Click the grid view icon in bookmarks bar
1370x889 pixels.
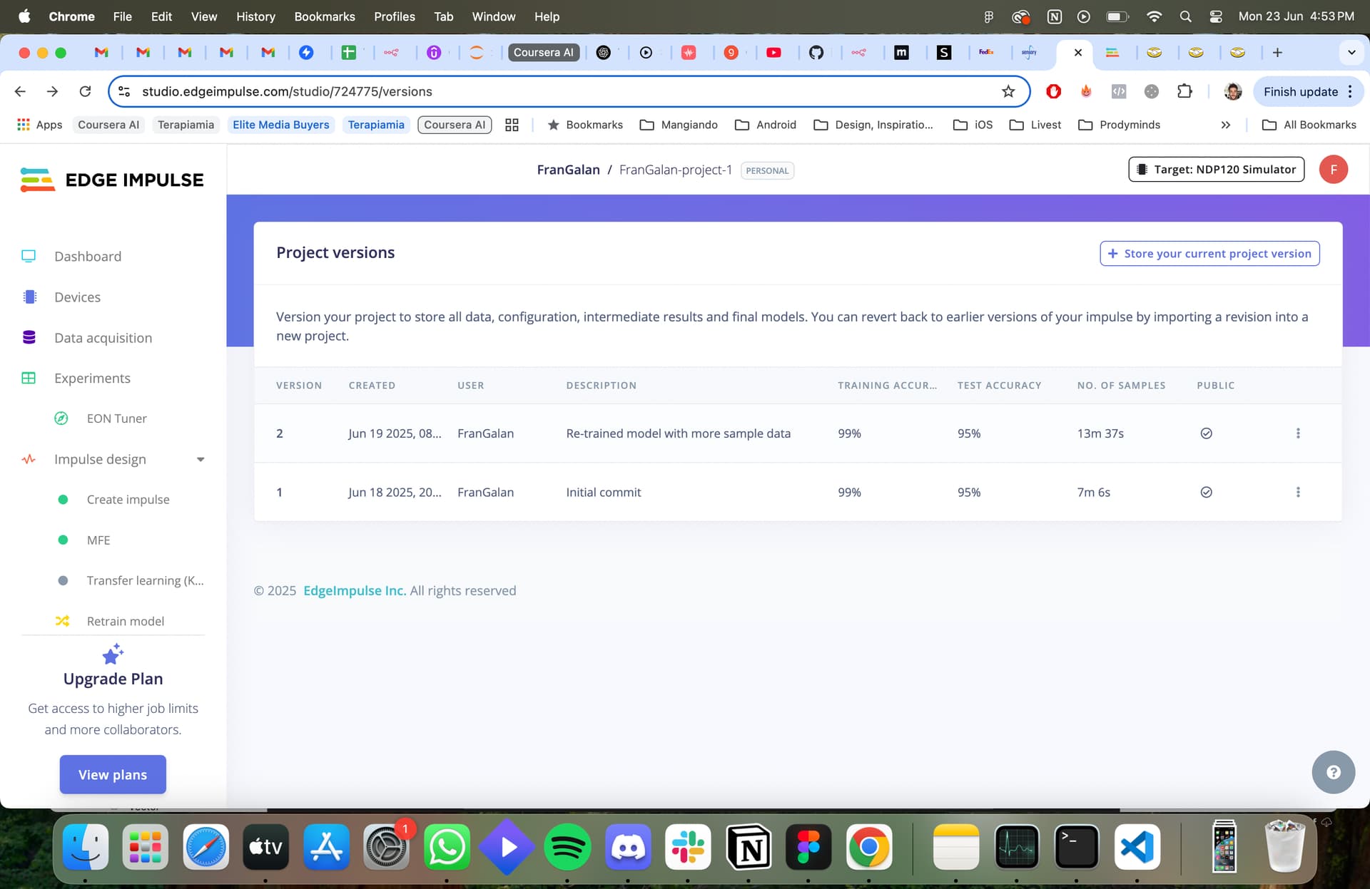(x=512, y=125)
